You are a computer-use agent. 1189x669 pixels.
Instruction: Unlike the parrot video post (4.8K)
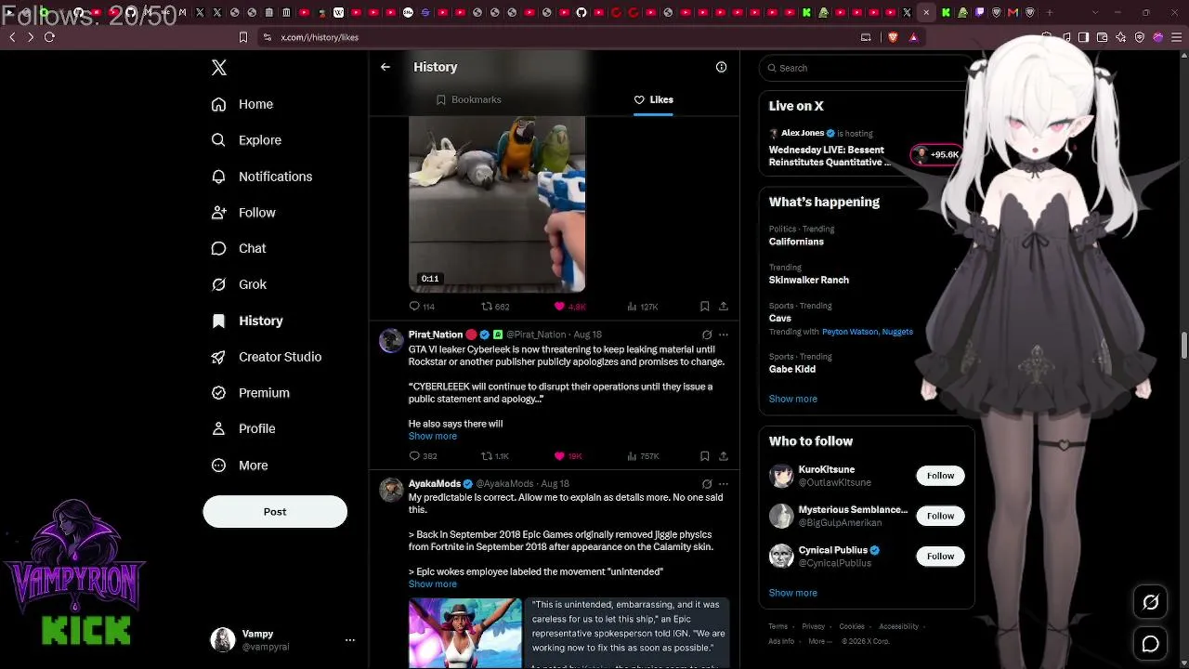(570, 307)
